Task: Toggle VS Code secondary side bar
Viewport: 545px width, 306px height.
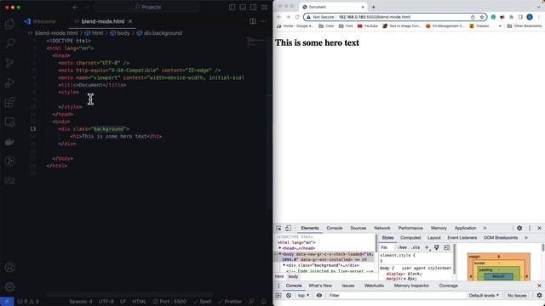Action: click(254, 8)
